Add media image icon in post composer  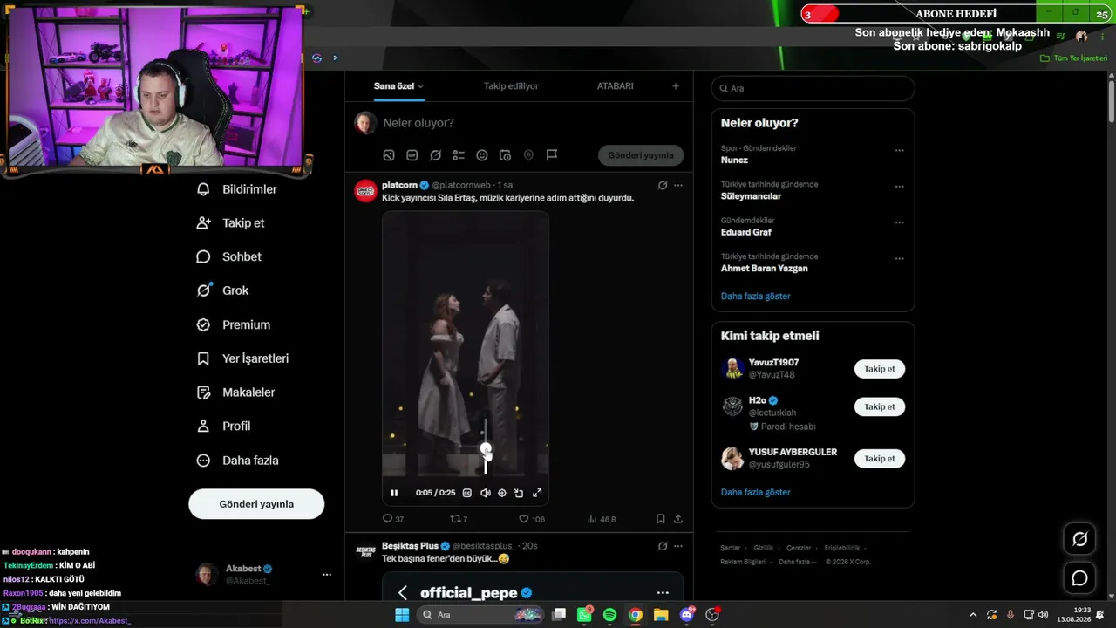pos(389,155)
